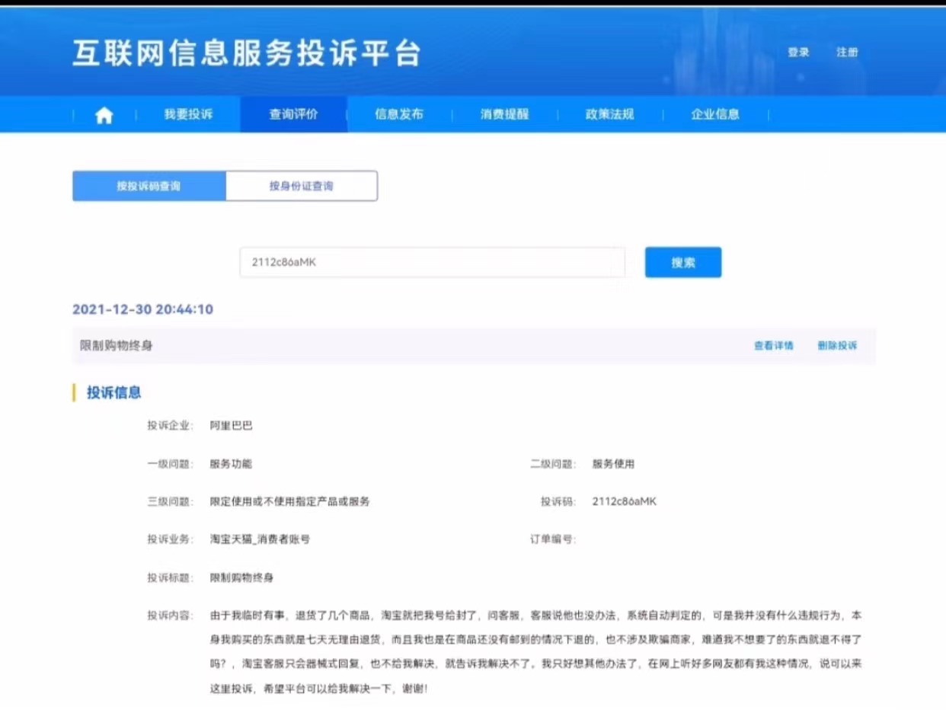This screenshot has width=946, height=710.
Task: Go to the 信息发布 page
Action: pyautogui.click(x=398, y=115)
